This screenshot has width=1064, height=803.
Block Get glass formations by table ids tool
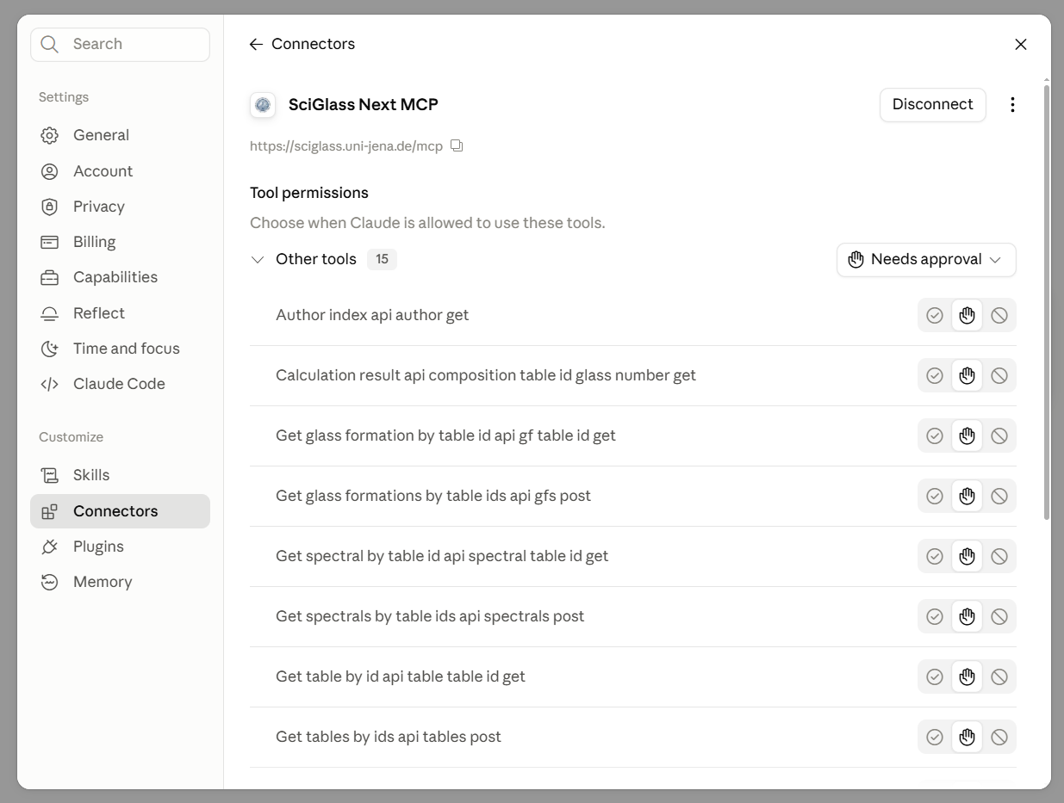999,496
